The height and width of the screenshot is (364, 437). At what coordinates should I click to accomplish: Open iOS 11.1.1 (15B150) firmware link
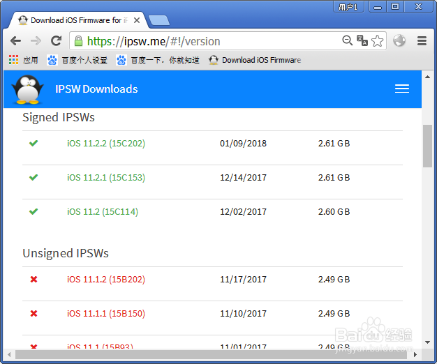[106, 314]
